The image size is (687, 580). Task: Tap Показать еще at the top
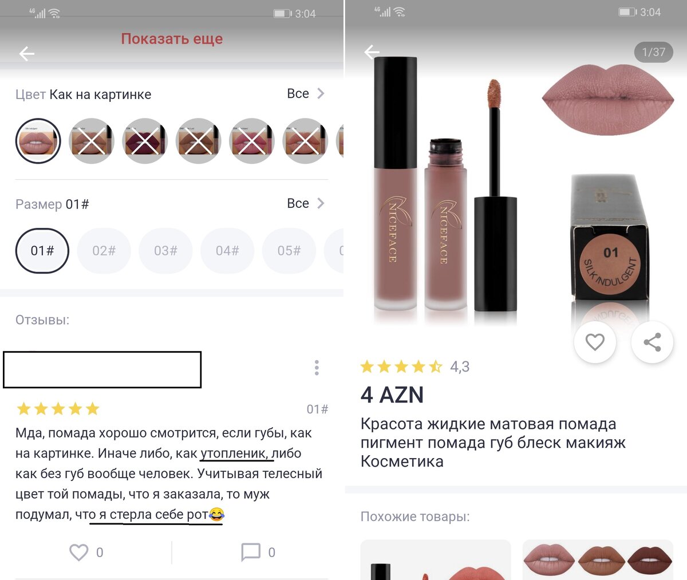(x=172, y=39)
